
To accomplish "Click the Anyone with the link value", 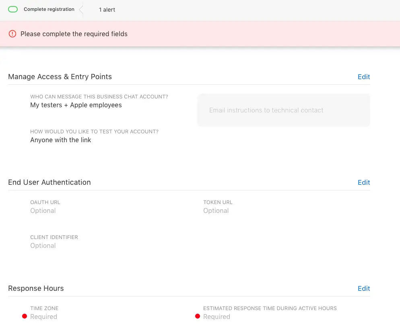I will coord(61,140).
